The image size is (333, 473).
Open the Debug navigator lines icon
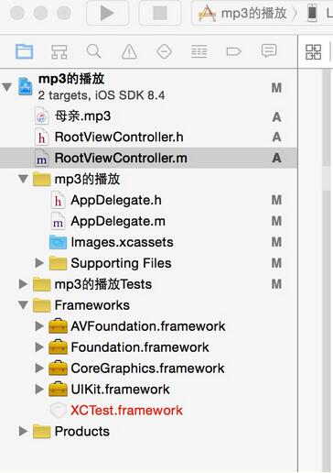click(199, 51)
